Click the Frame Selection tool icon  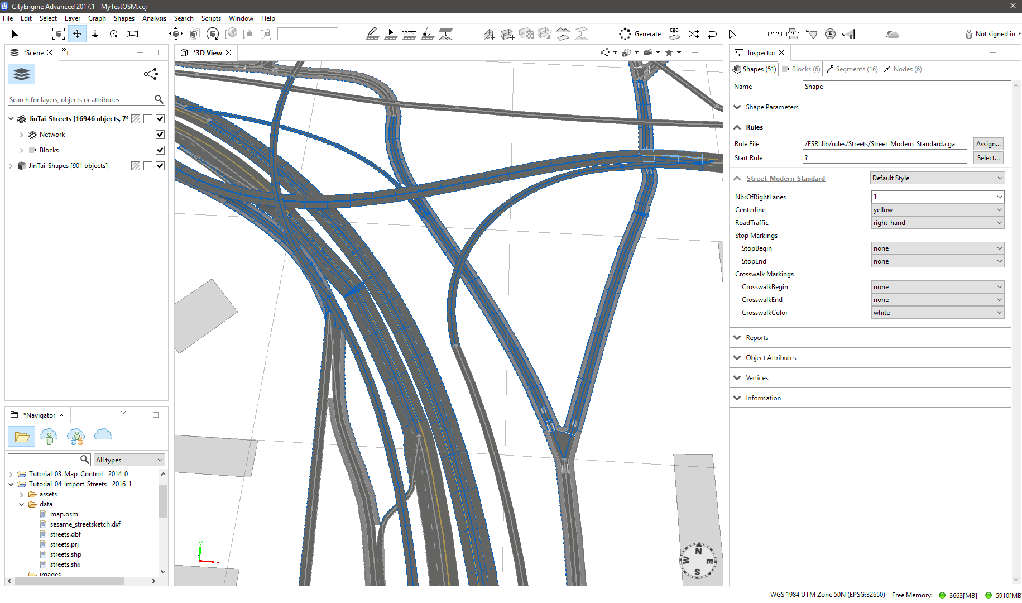[x=58, y=34]
